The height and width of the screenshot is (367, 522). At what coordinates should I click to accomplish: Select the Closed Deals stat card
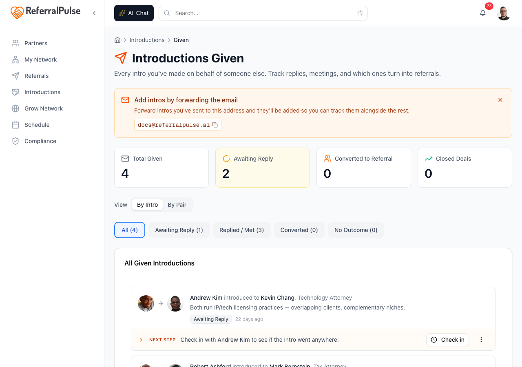click(x=465, y=168)
